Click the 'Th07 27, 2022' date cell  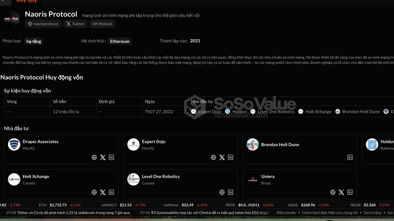(165, 112)
